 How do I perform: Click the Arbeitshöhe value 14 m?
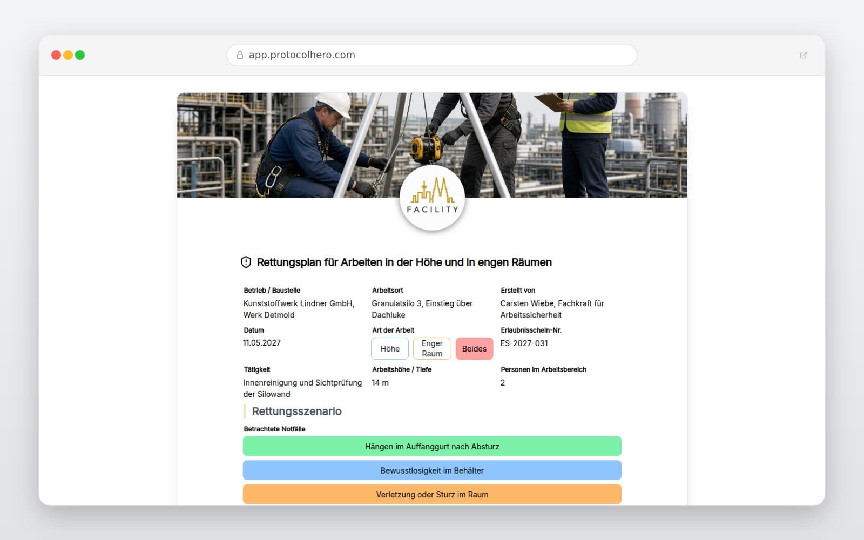(380, 383)
